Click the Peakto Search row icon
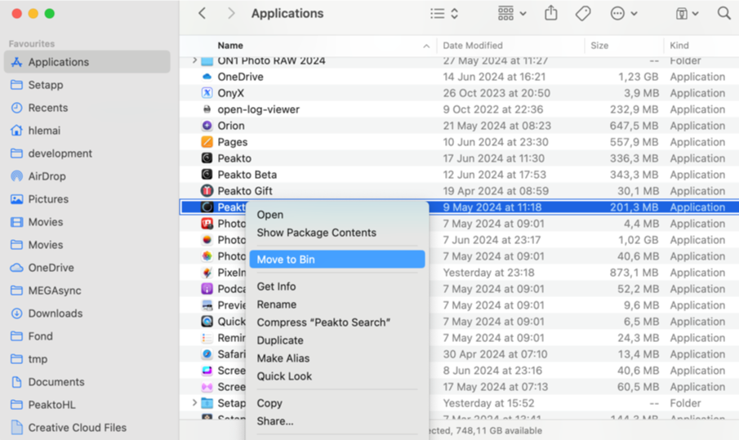739x440 pixels. [x=207, y=207]
